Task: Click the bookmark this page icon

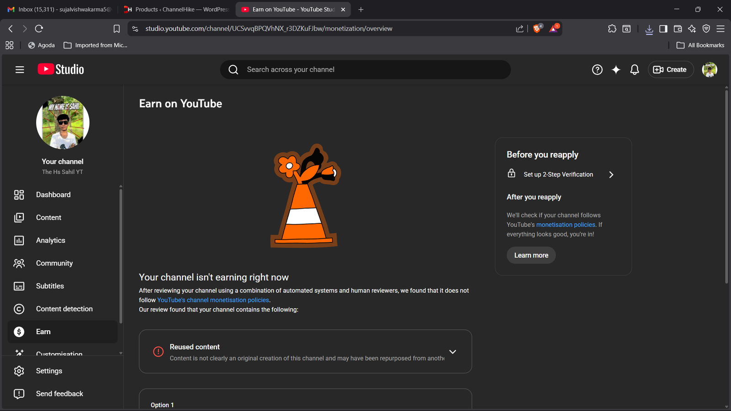Action: [x=117, y=29]
